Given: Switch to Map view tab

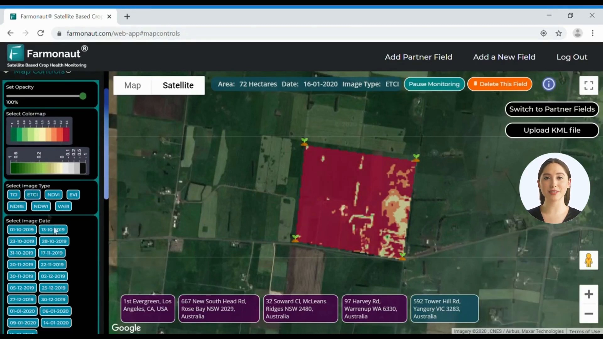Looking at the screenshot, I should click(133, 85).
